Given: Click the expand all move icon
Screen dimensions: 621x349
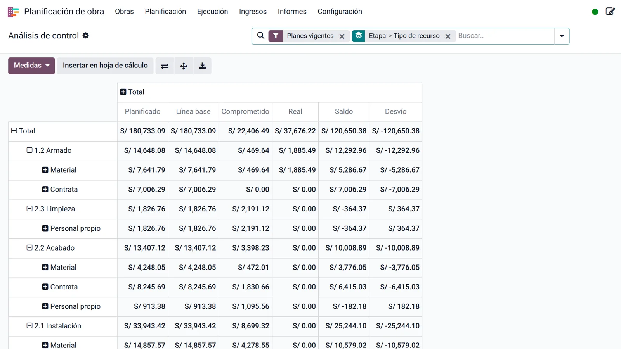Looking at the screenshot, I should pos(184,66).
